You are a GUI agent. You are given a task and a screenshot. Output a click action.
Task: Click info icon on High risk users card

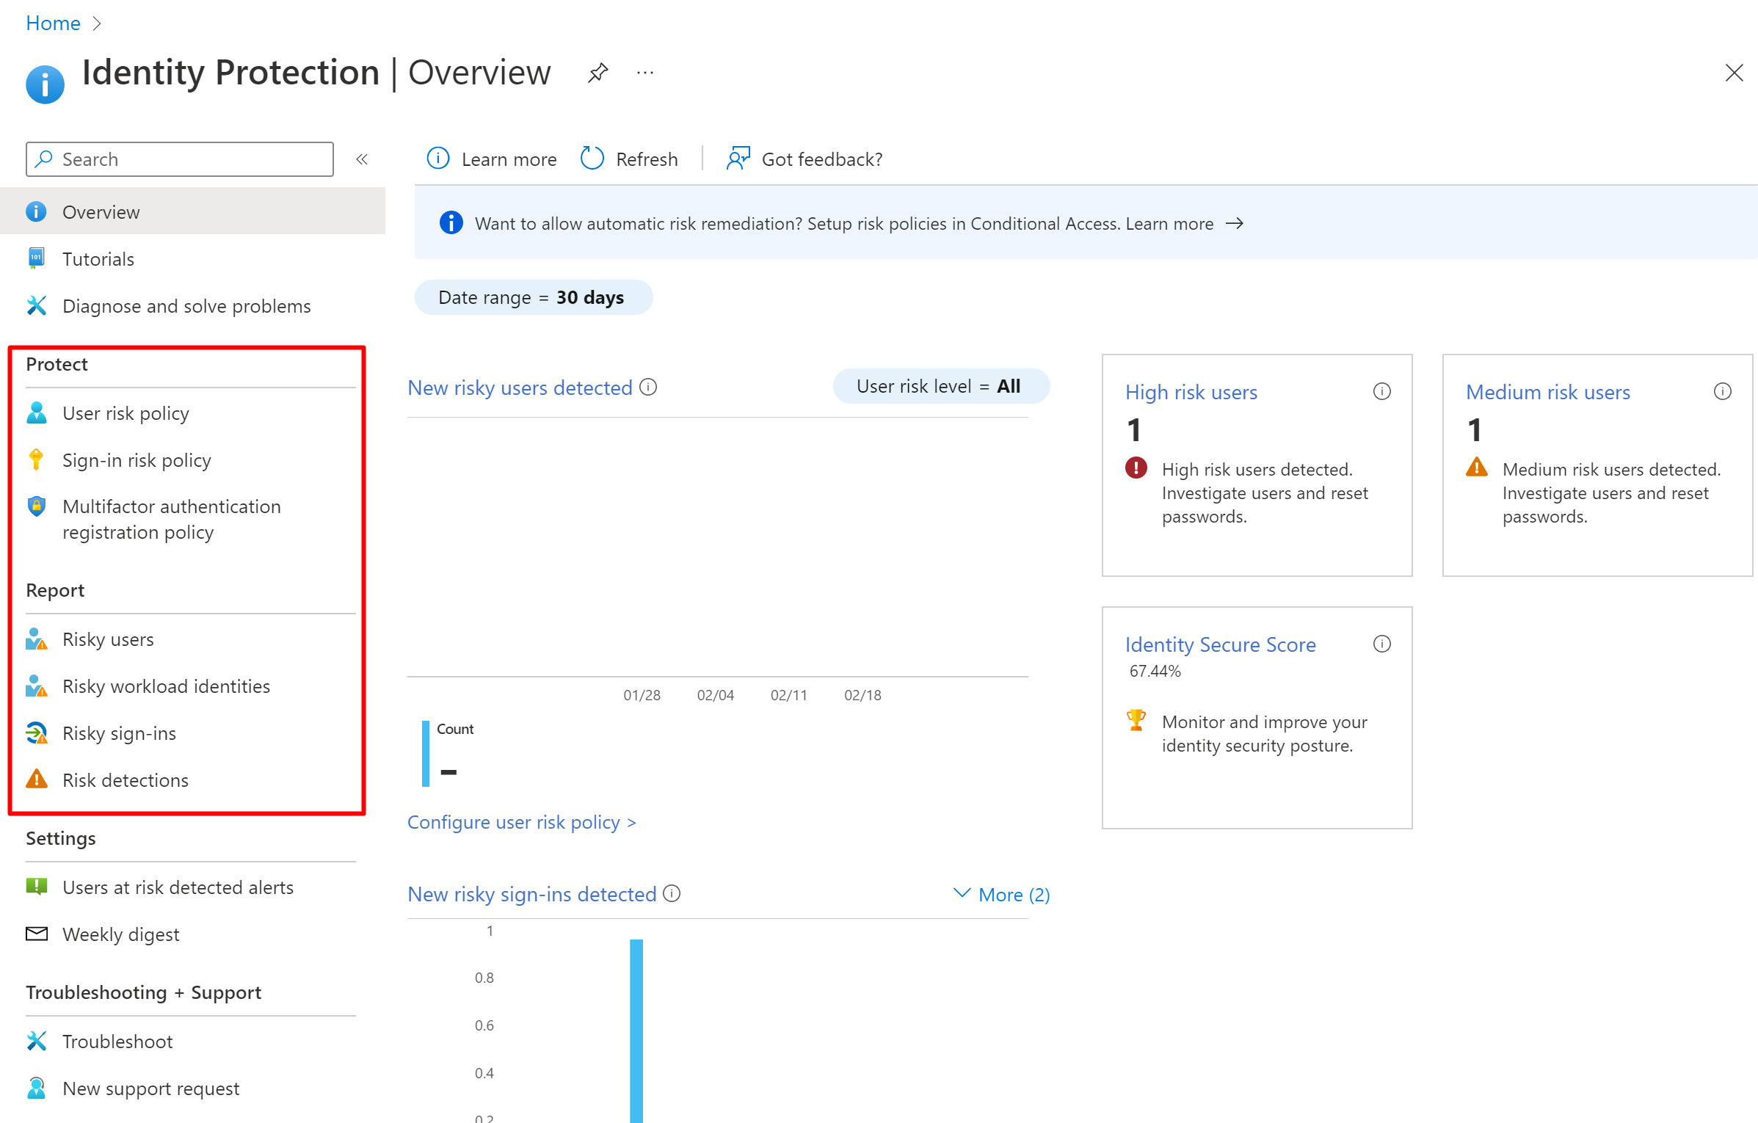click(1381, 391)
